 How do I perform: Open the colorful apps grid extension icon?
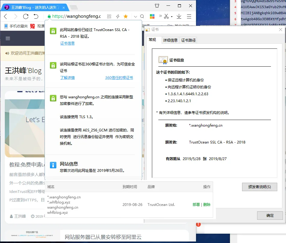pos(152,17)
